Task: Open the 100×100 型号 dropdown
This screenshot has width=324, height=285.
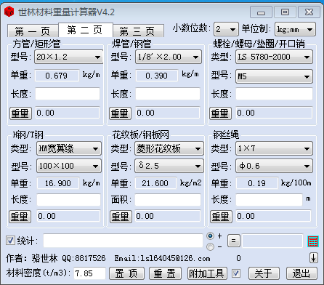Action: (69, 166)
